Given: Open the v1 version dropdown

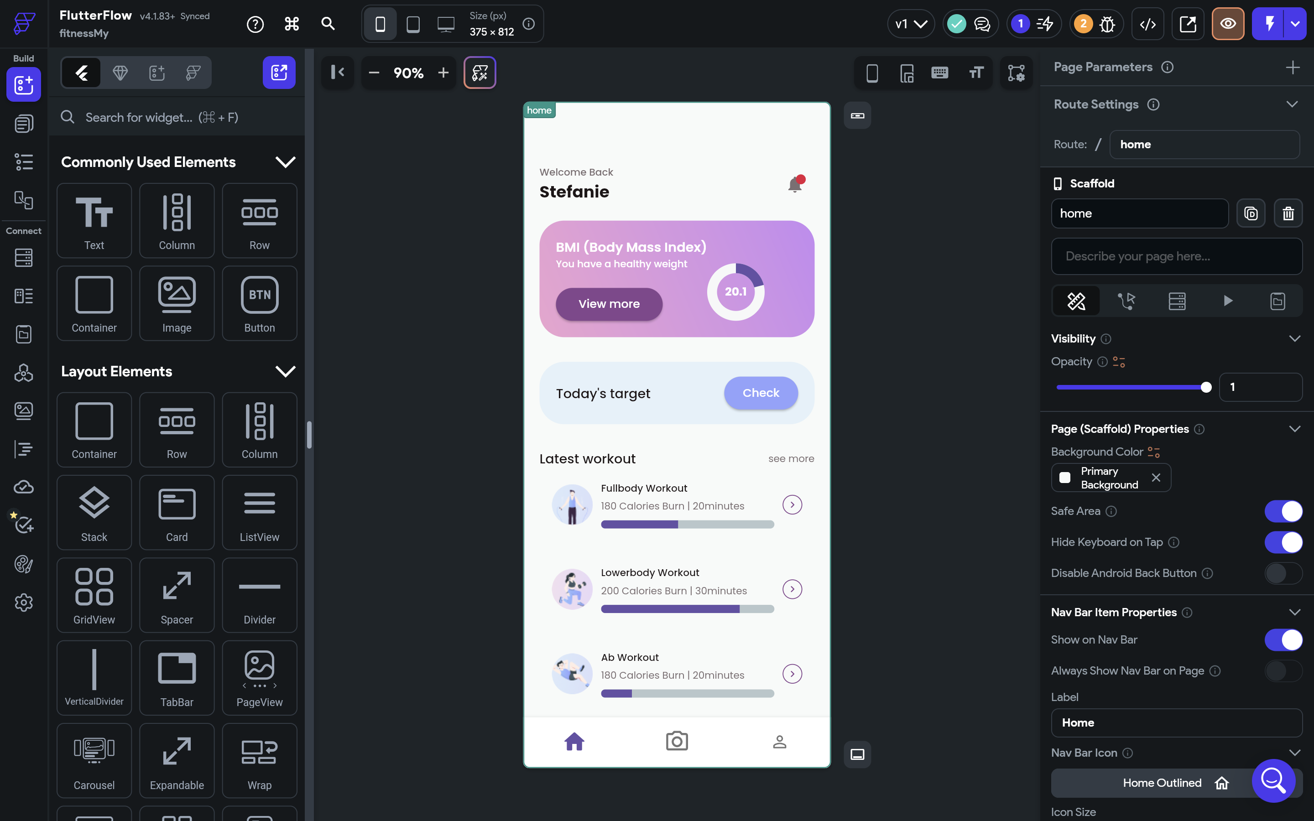Looking at the screenshot, I should pyautogui.click(x=911, y=24).
